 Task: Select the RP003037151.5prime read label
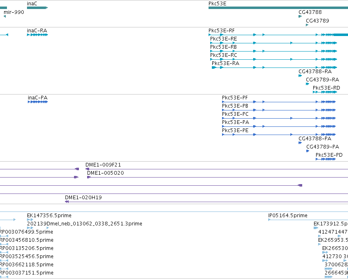point(27,272)
